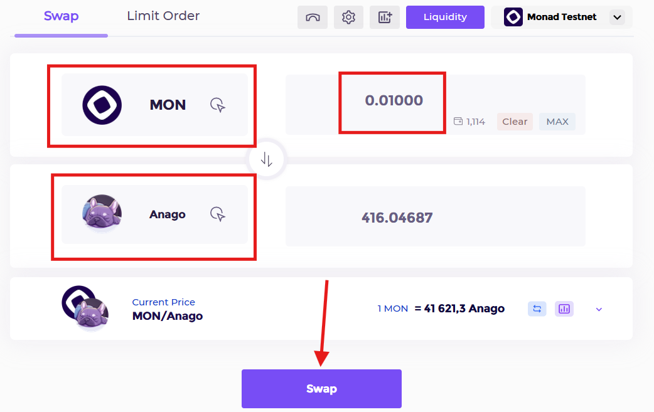Open the purple price chart icon
Viewport: 654px width, 412px height.
[564, 309]
